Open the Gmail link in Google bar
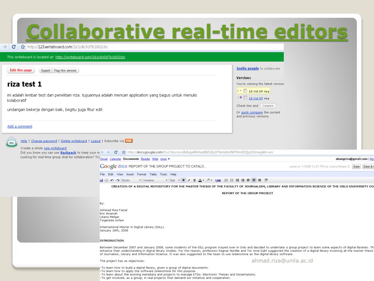This screenshot has height=281, width=374. pos(103,159)
